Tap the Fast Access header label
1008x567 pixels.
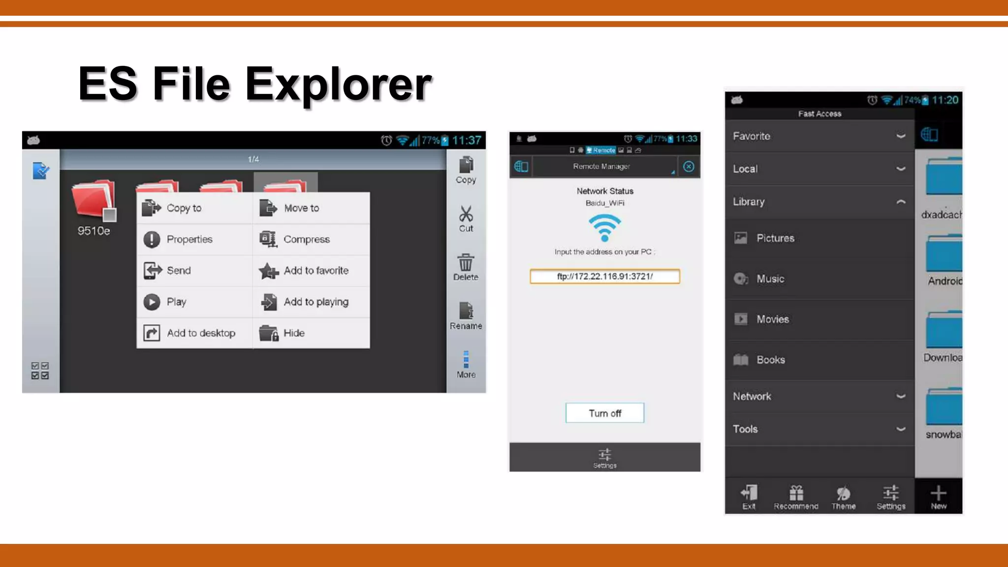pos(819,114)
